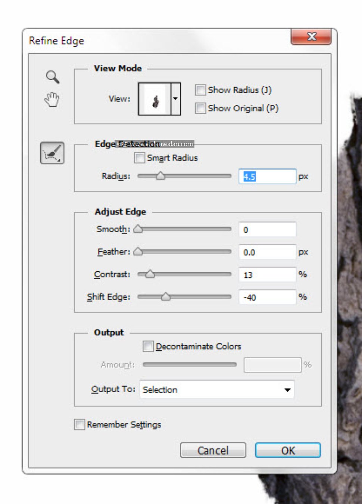This screenshot has height=504, width=362.
Task: Select the Zoom tool magnifier icon
Action: coord(52,77)
